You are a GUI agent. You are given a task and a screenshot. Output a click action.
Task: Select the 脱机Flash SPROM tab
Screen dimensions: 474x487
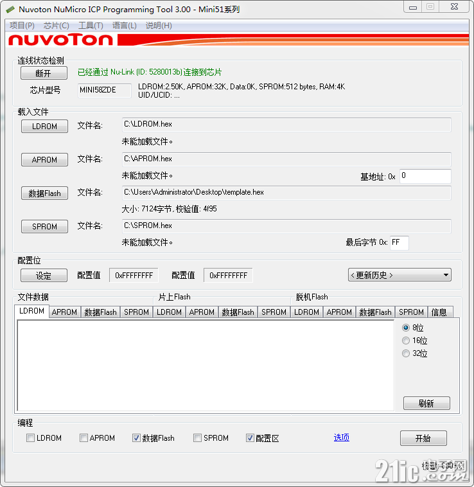pos(412,312)
